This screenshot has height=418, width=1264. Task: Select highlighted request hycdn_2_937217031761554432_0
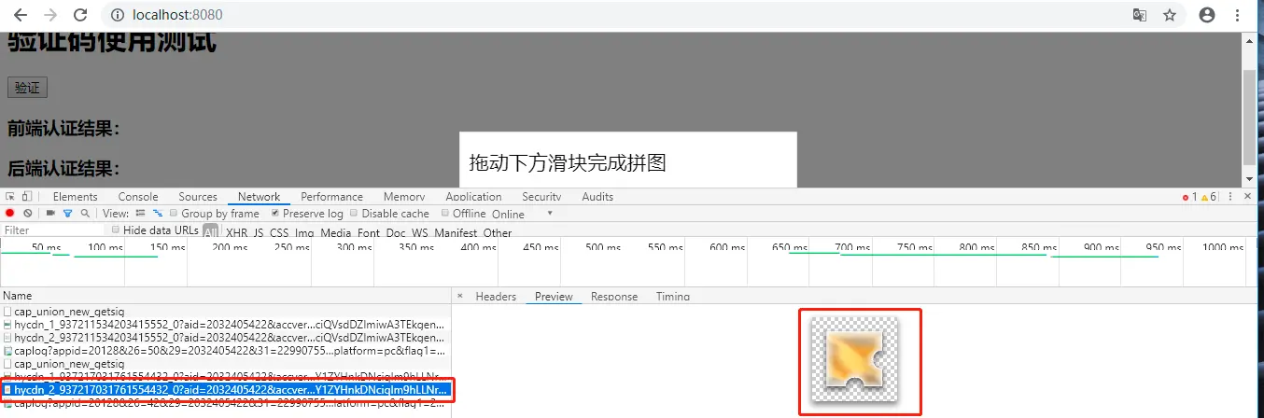pyautogui.click(x=226, y=389)
